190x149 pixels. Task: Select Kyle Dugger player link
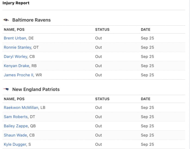(x=15, y=144)
